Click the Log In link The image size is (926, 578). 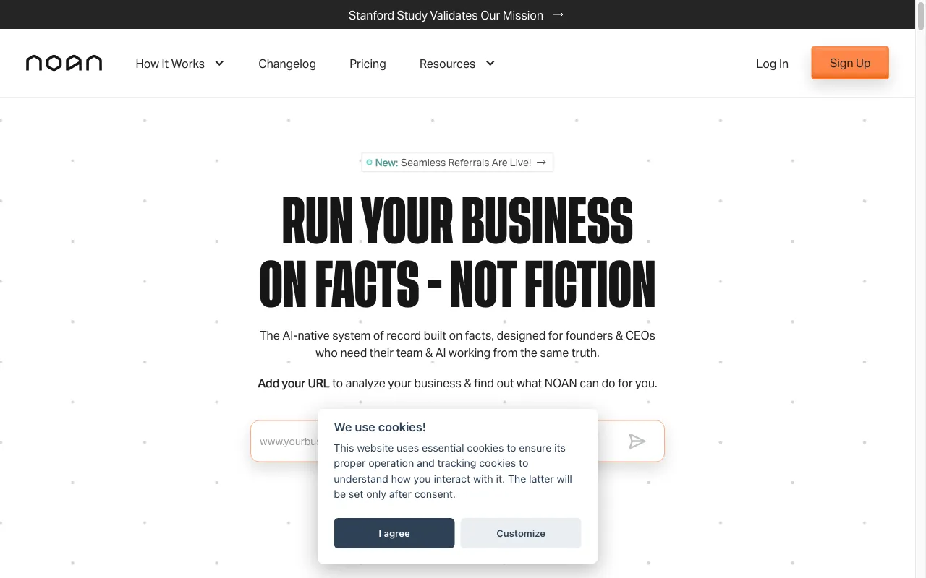point(772,64)
